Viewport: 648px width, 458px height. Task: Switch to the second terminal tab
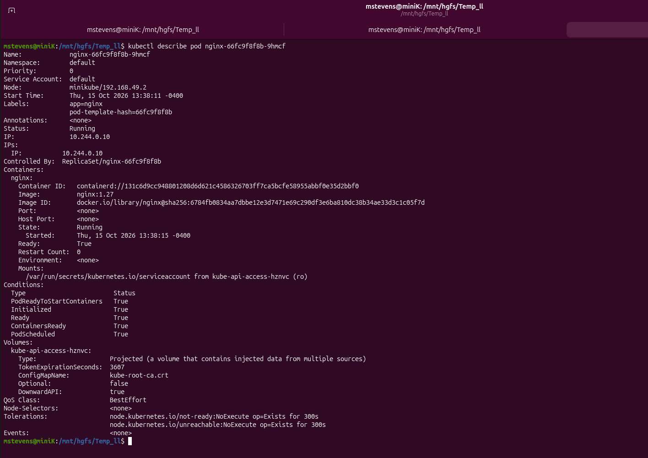tap(424, 30)
